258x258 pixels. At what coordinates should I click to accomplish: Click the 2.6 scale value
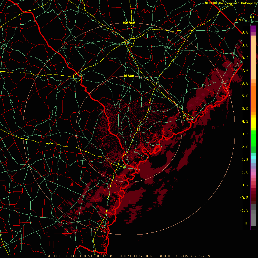click(x=245, y=147)
